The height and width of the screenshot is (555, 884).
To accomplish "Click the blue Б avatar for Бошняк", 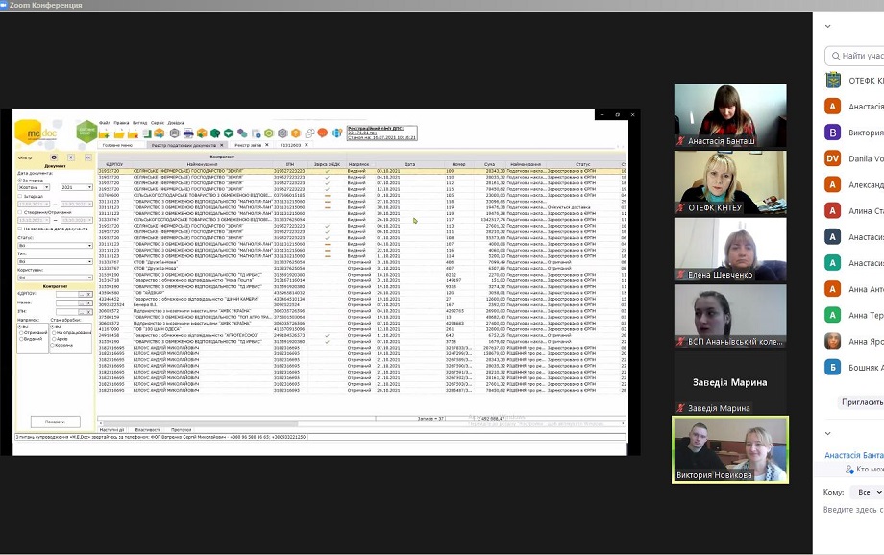I will pos(833,368).
